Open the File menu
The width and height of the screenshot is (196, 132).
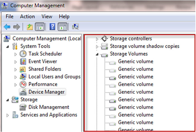(x=9, y=17)
